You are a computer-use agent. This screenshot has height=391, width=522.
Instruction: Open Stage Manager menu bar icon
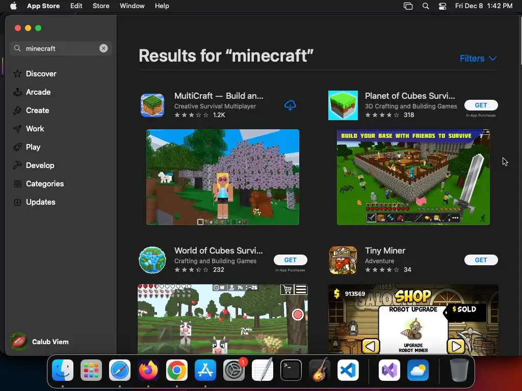[x=408, y=6]
